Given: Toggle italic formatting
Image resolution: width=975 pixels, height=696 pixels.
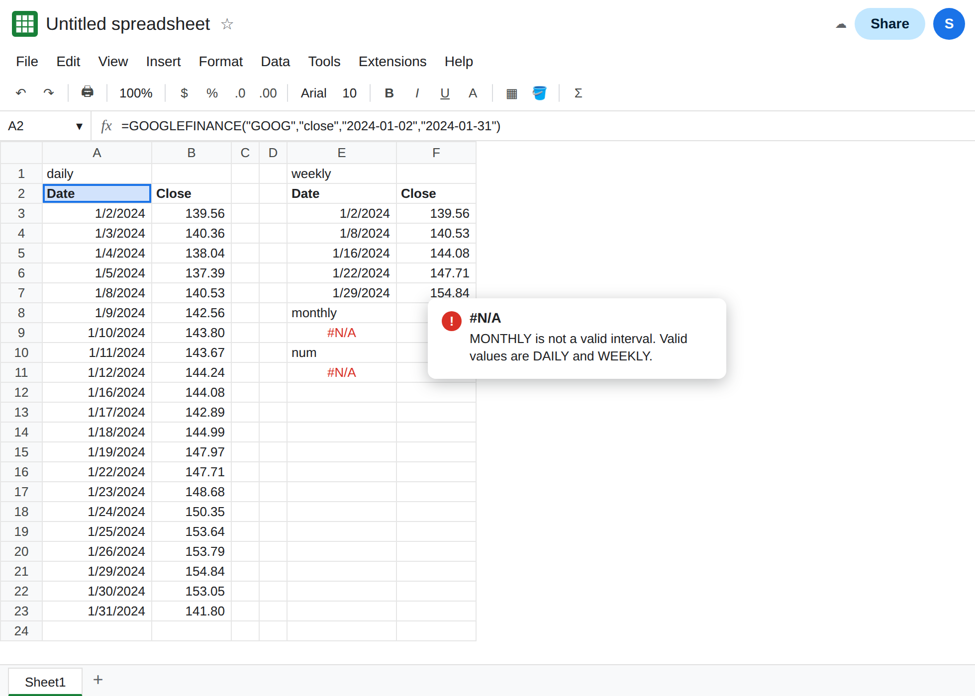Looking at the screenshot, I should coord(417,93).
